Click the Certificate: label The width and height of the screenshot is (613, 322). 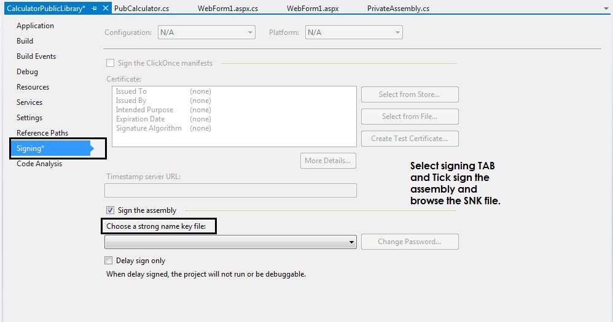tap(123, 79)
